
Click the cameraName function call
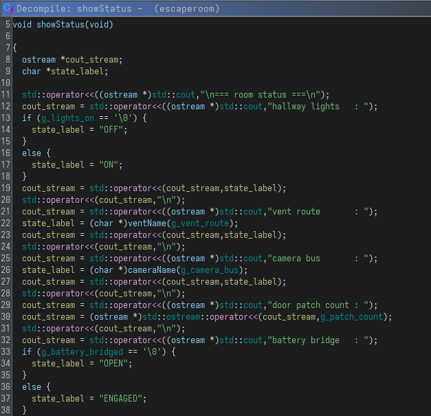(152, 270)
